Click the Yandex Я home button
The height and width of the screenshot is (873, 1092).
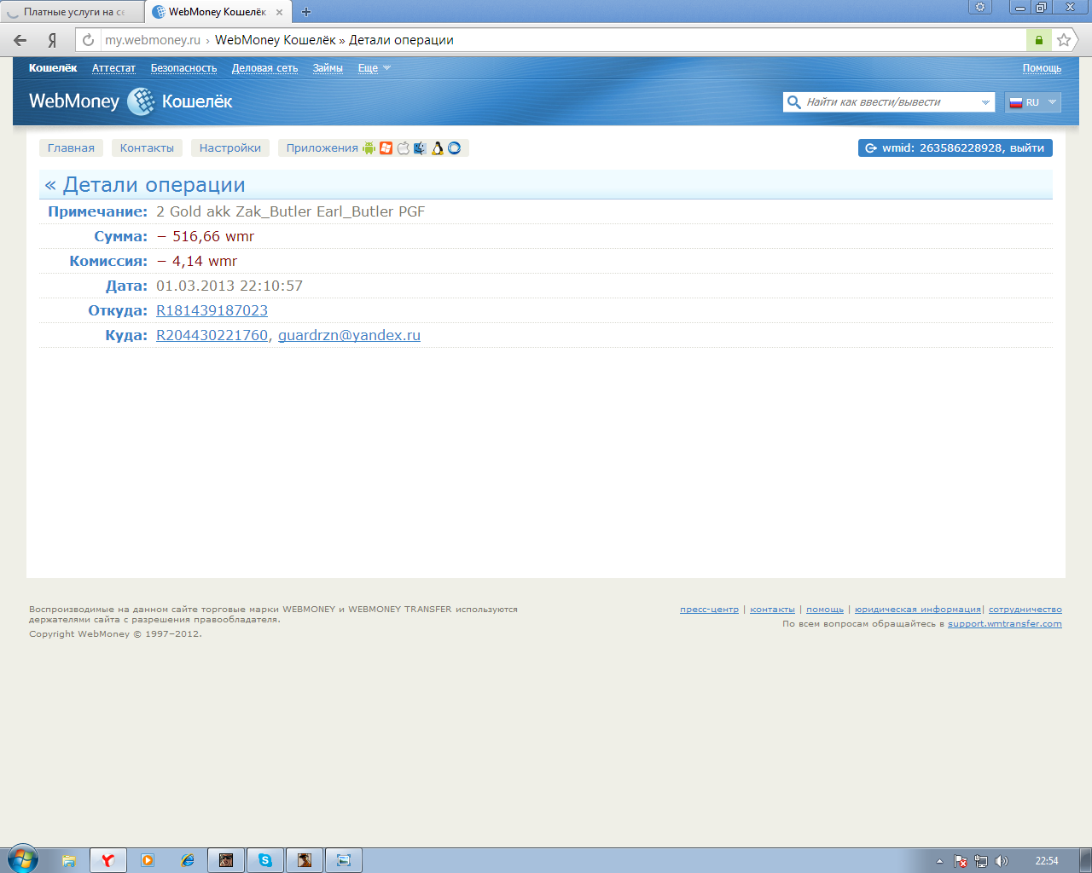pos(52,40)
